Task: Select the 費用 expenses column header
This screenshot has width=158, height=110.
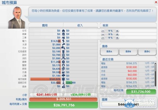Action: click(45, 25)
